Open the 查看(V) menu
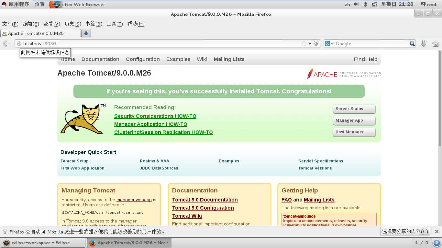Screen dimensions: 442x248 51,24
